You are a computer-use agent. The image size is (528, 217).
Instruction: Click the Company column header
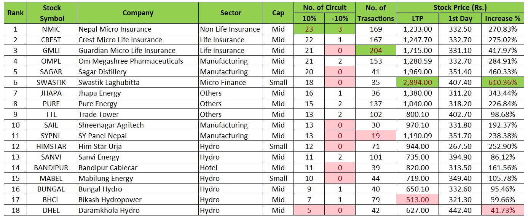pos(138,13)
